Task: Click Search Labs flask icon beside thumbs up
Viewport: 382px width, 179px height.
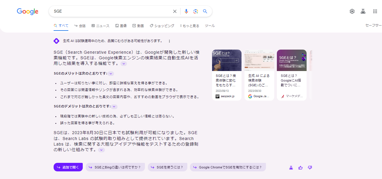Action: click(x=291, y=168)
